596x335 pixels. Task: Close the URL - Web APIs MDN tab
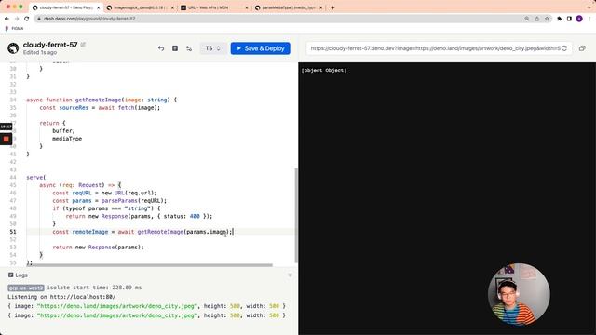(247, 7)
